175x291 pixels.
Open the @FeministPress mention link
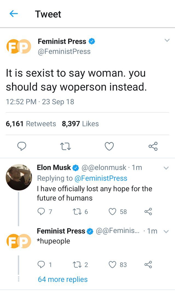pos(101,178)
